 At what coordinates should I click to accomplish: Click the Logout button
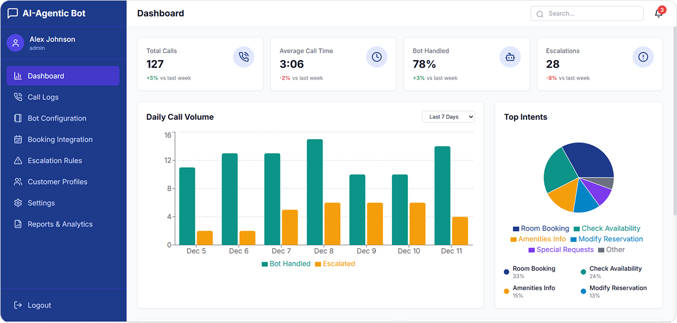point(39,305)
